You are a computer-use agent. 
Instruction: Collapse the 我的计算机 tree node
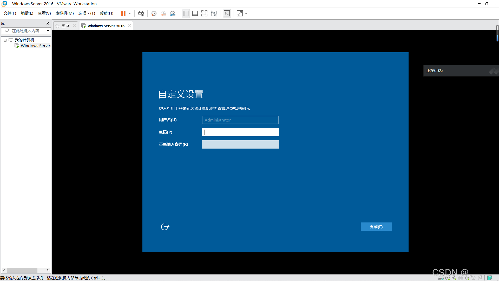pos(5,40)
